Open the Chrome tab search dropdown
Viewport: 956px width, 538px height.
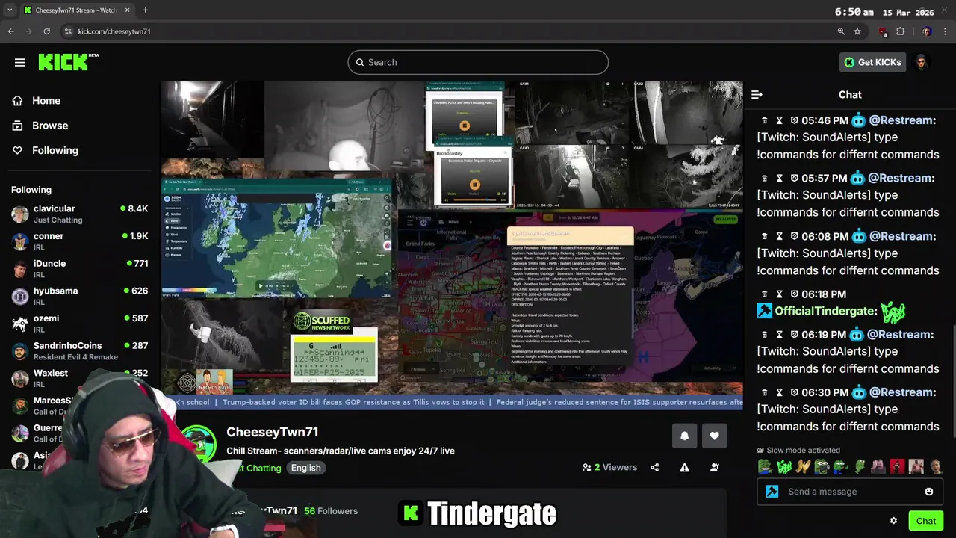10,10
